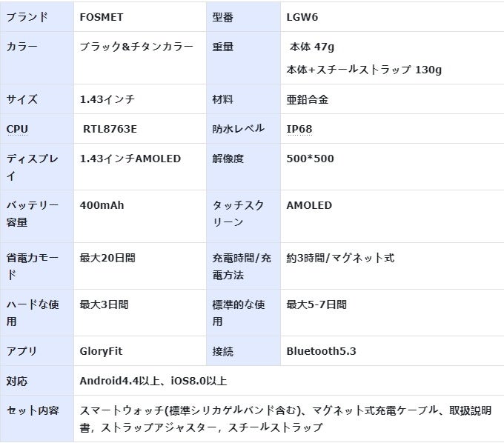This screenshot has height=443, width=504.
Task: Click the dotted-underlined IP68 value
Action: point(299,129)
